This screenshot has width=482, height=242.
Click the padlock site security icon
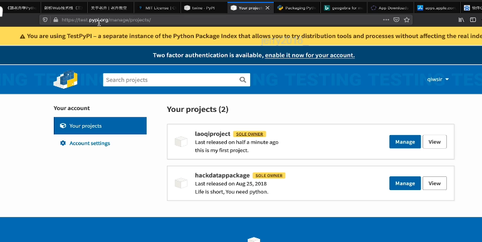pyautogui.click(x=56, y=19)
